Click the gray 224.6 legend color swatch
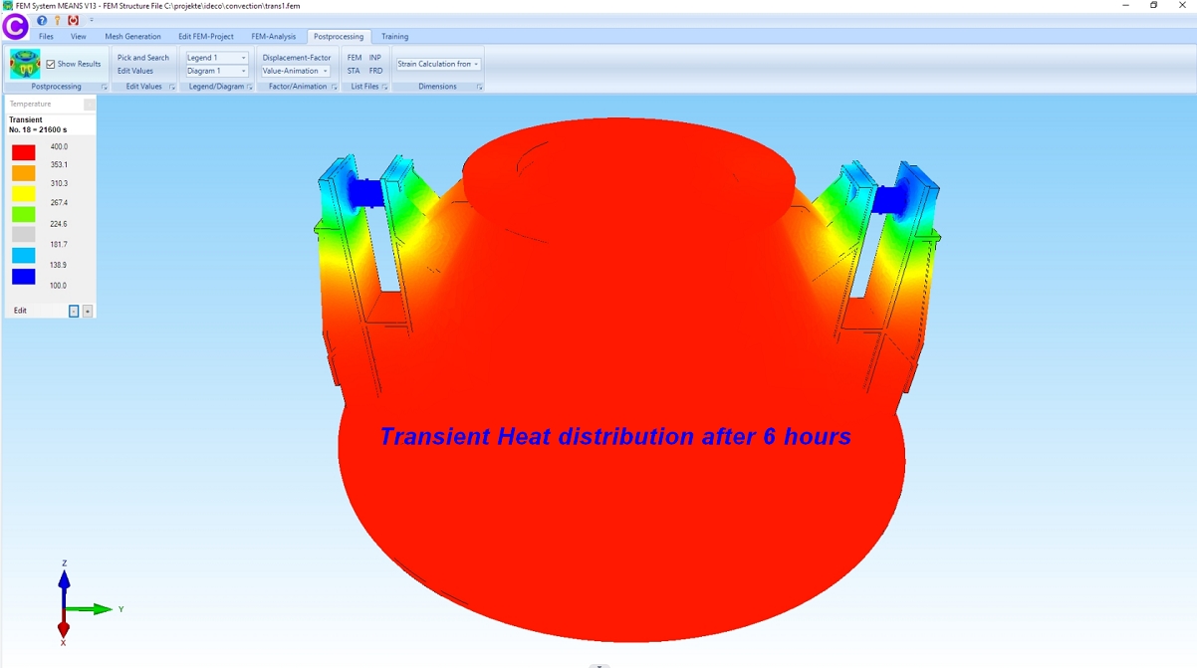Image resolution: width=1197 pixels, height=668 pixels. click(x=24, y=234)
